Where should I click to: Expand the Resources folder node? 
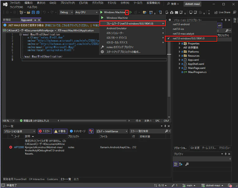180,56
